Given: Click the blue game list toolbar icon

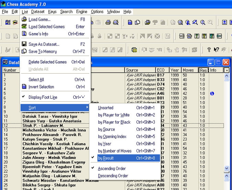Looking at the screenshot, I should [x=130, y=22].
